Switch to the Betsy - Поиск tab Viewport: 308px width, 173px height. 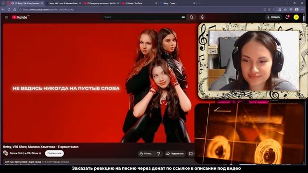[x=177, y=3]
